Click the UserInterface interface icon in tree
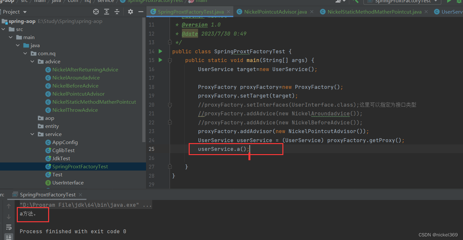 (48, 183)
